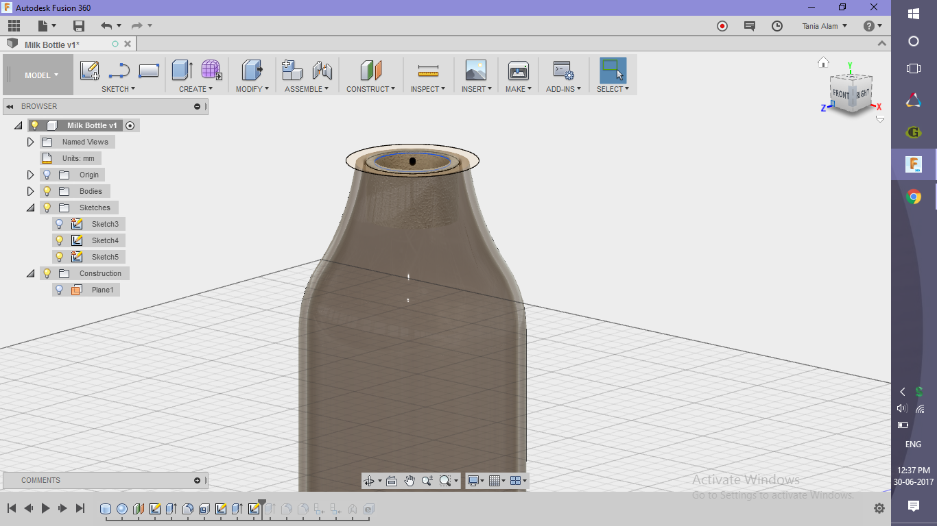Collapse the BROWSER panel arrows

pos(10,106)
